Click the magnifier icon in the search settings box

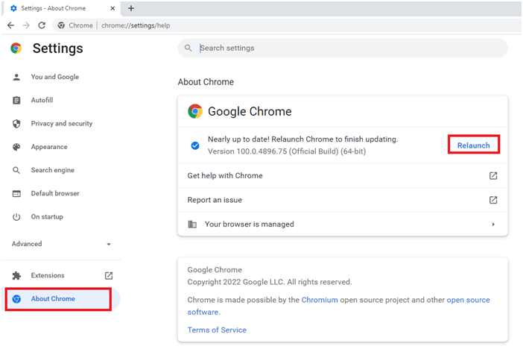188,48
